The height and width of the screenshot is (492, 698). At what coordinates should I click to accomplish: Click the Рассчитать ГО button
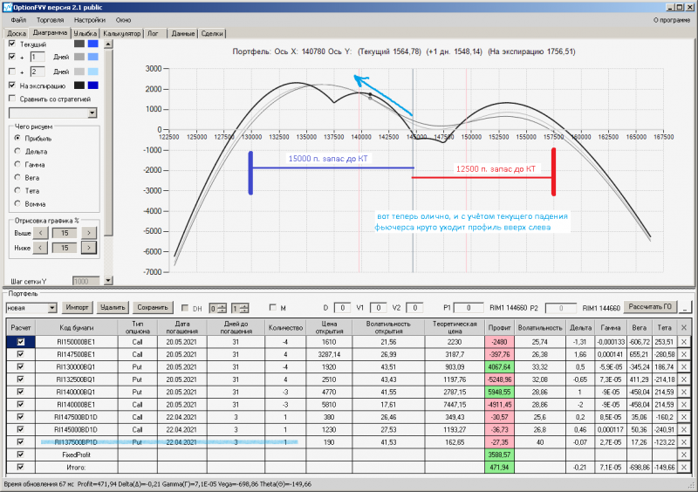tap(650, 307)
